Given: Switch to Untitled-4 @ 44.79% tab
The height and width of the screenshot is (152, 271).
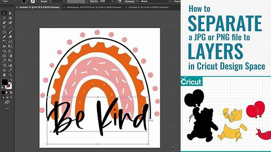Looking at the screenshot, I should point(39,7).
